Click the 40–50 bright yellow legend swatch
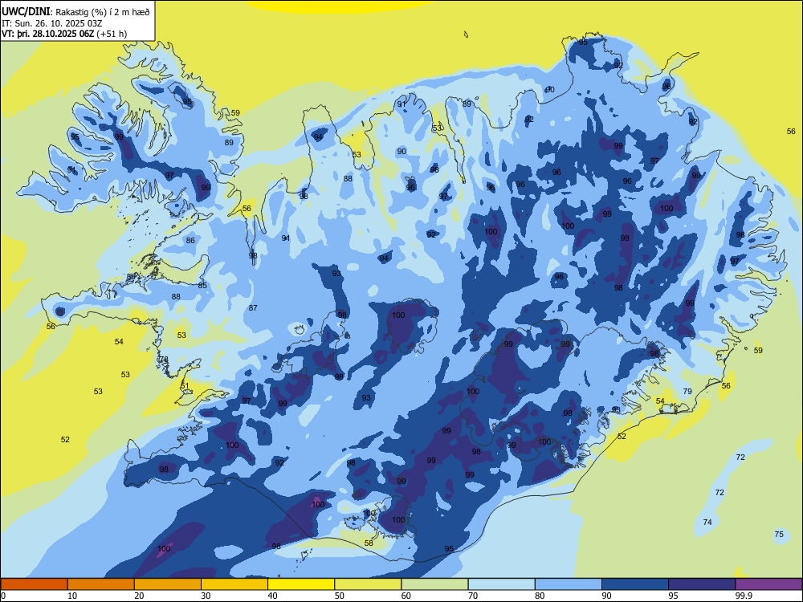 click(301, 584)
